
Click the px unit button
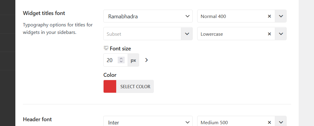point(133,60)
